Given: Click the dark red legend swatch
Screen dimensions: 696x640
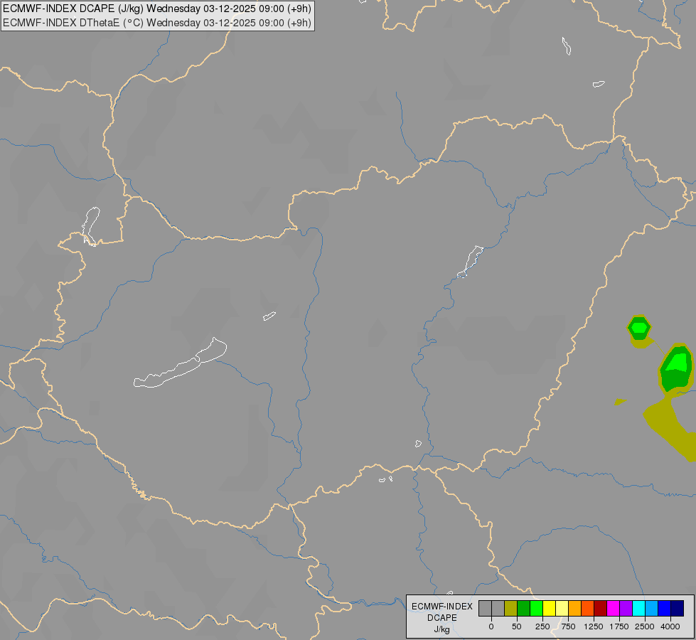Looking at the screenshot, I should click(601, 608).
